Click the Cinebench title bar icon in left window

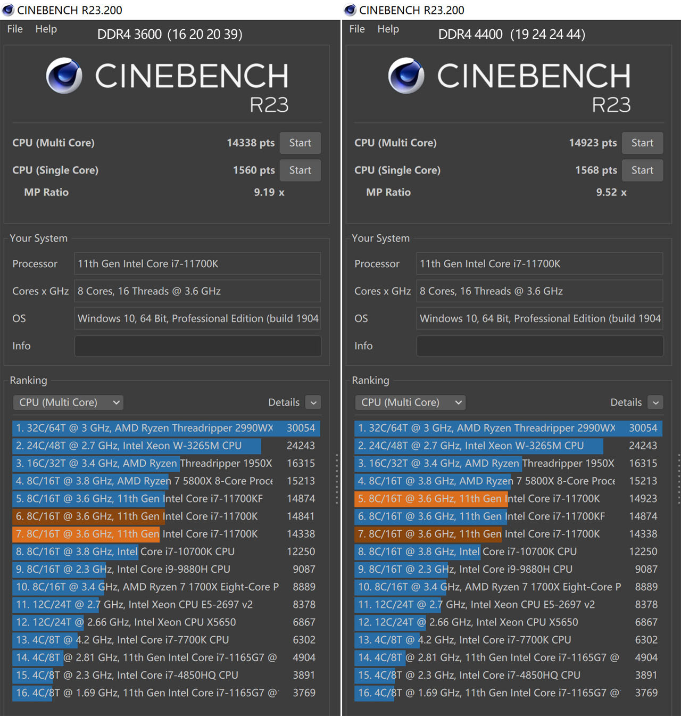(x=8, y=10)
